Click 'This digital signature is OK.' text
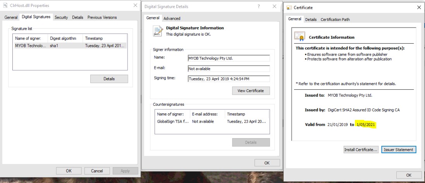 [x=188, y=34]
